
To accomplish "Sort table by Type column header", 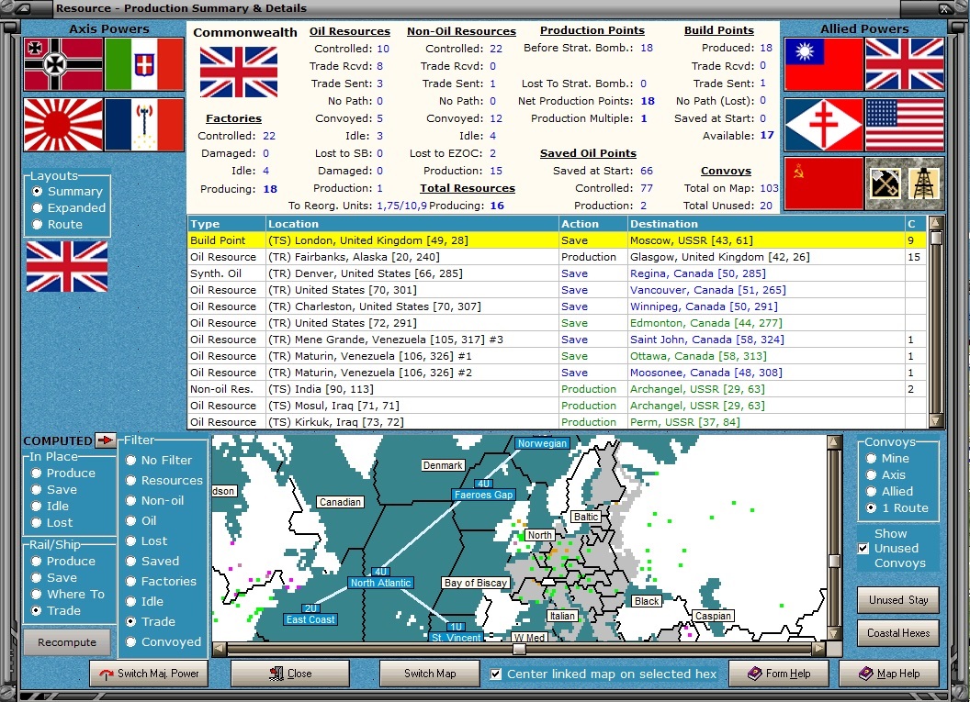I will click(226, 224).
